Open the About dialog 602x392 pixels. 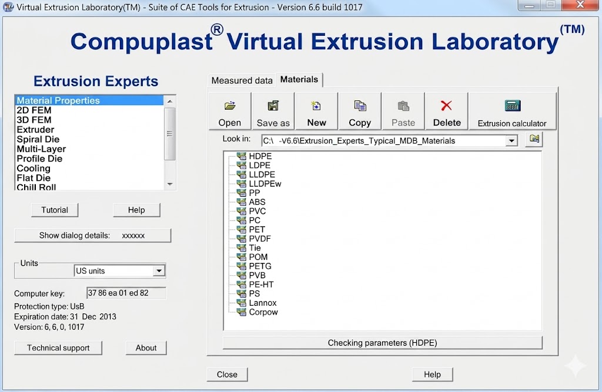(146, 348)
